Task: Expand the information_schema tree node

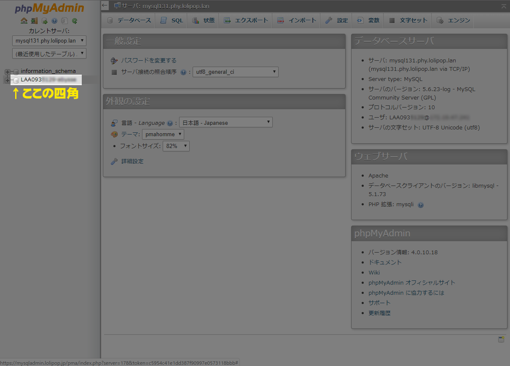Action: 7,72
